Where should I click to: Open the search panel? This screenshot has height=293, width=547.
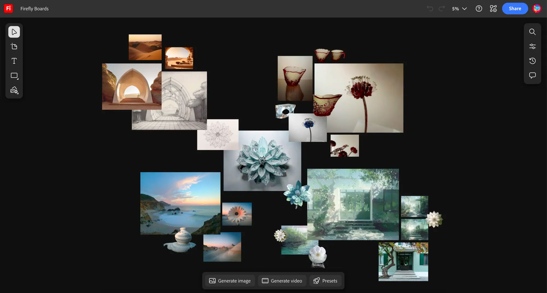[x=533, y=32]
